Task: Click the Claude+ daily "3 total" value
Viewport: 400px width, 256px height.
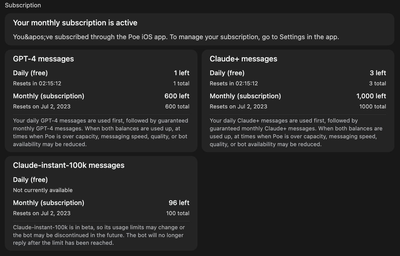Action: pos(377,83)
